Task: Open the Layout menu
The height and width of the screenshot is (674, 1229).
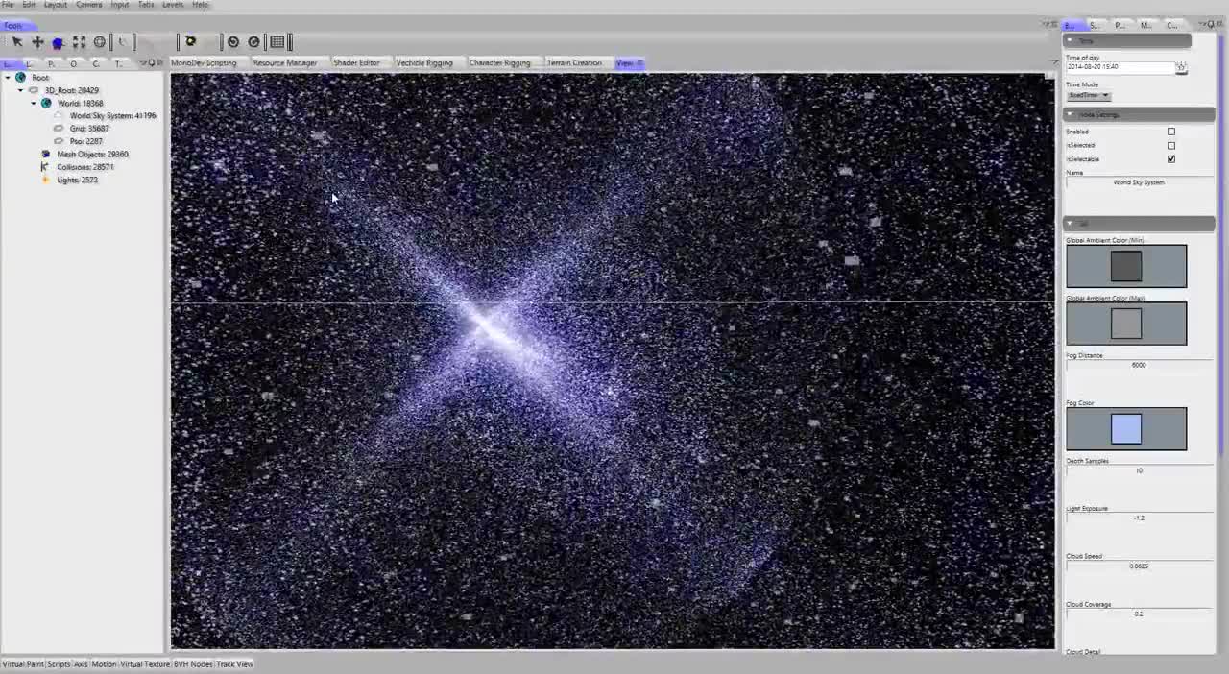Action: tap(56, 5)
